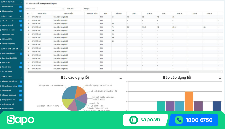Open 'Yêu cầu xuất kho' menu item
Screen dimensions: 225x129
pos(8,109)
